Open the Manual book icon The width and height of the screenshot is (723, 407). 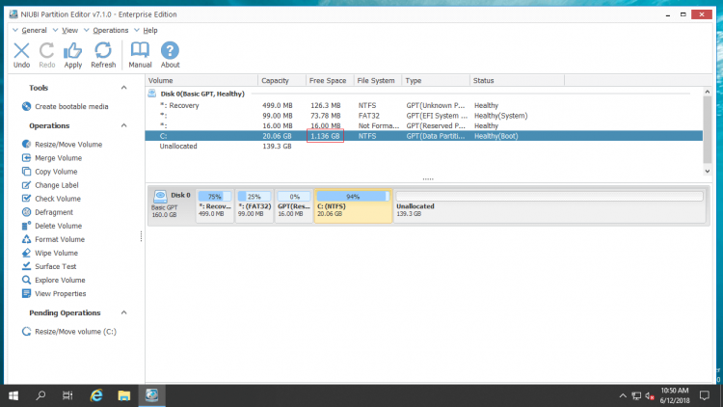(x=140, y=51)
